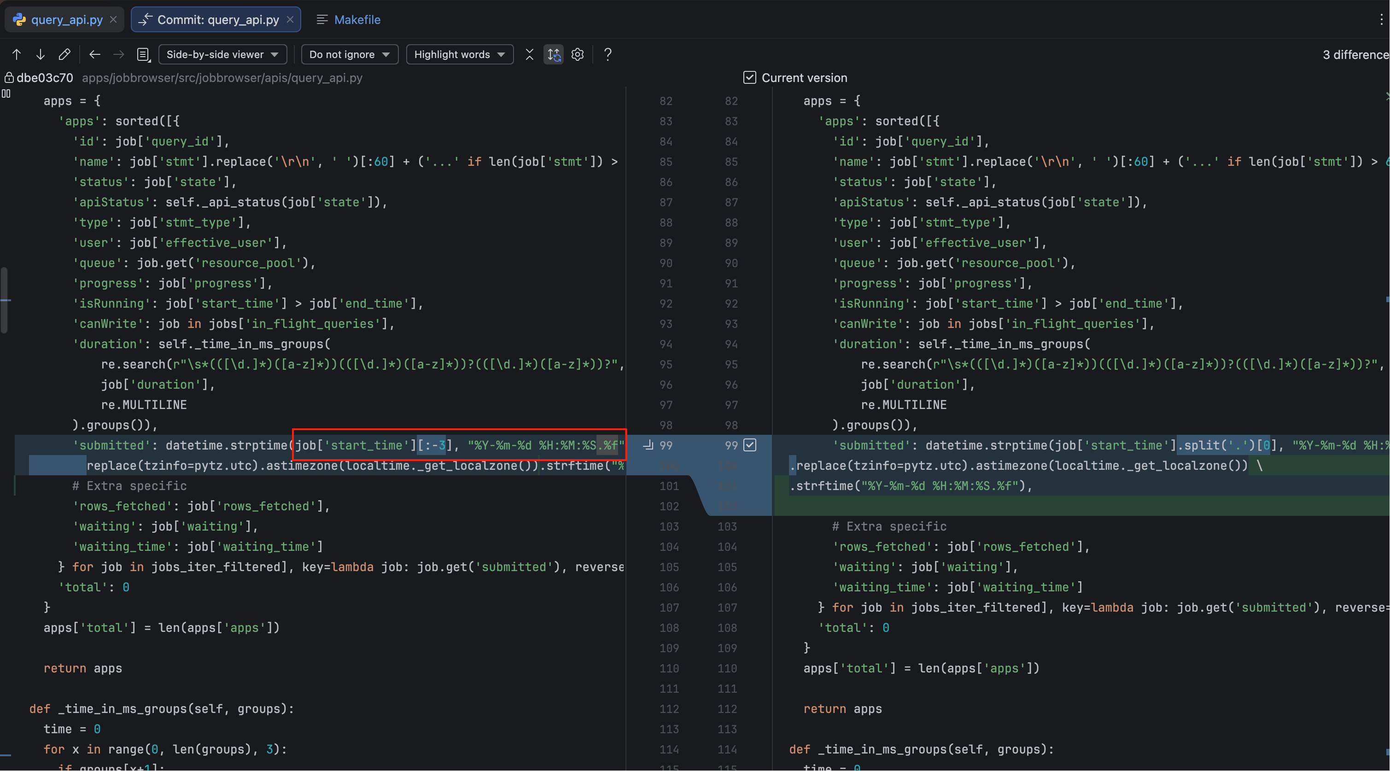Open help question mark icon
Image resolution: width=1390 pixels, height=771 pixels.
[607, 54]
